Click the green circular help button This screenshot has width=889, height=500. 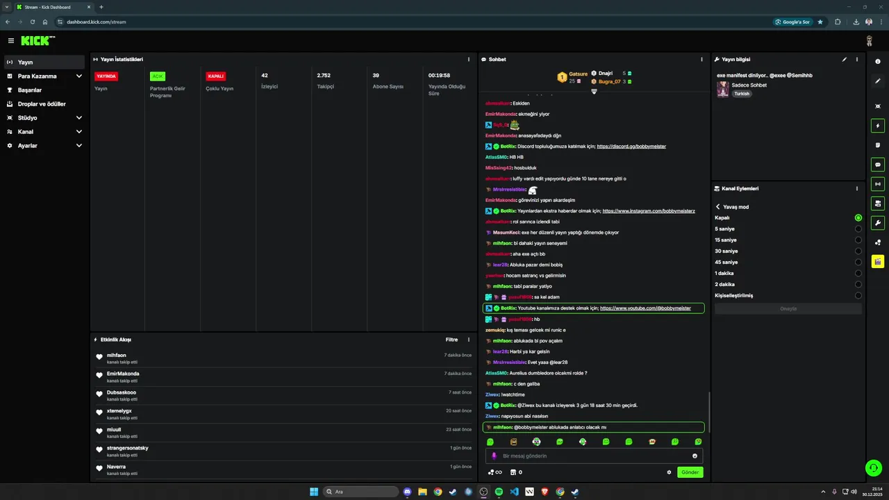click(874, 467)
